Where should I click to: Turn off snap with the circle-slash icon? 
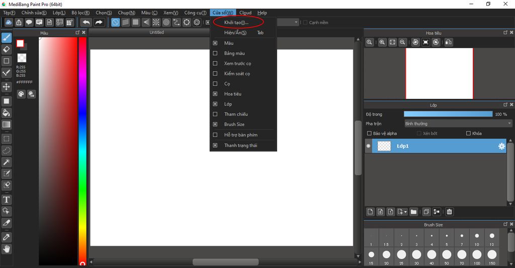115,22
